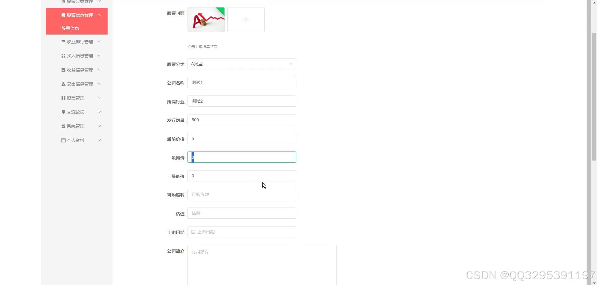Click the 股票封面 form label
This screenshot has width=597, height=285.
tap(176, 13)
